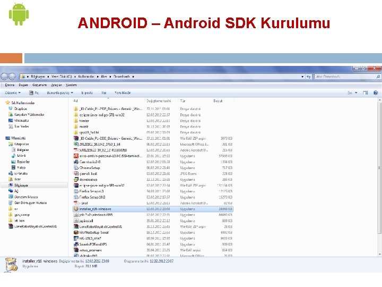Click the Forward navigation arrow button
Viewport: 382px width, 287px height.
coord(12,77)
